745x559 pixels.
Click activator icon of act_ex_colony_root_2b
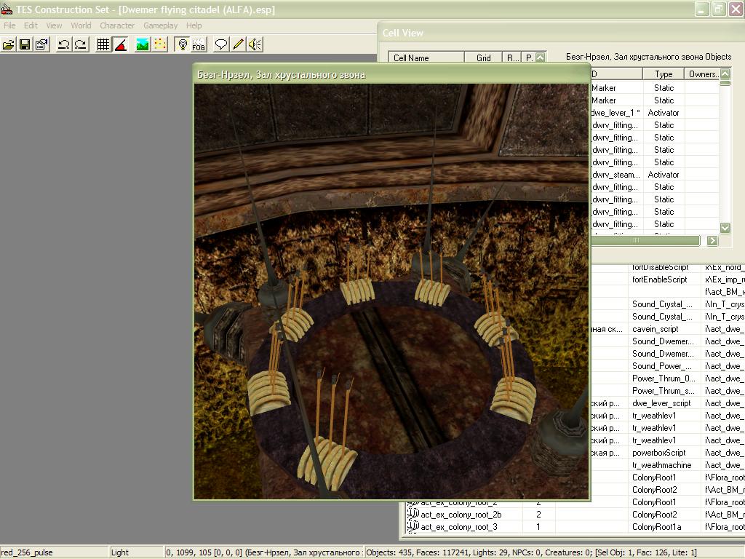tap(413, 514)
